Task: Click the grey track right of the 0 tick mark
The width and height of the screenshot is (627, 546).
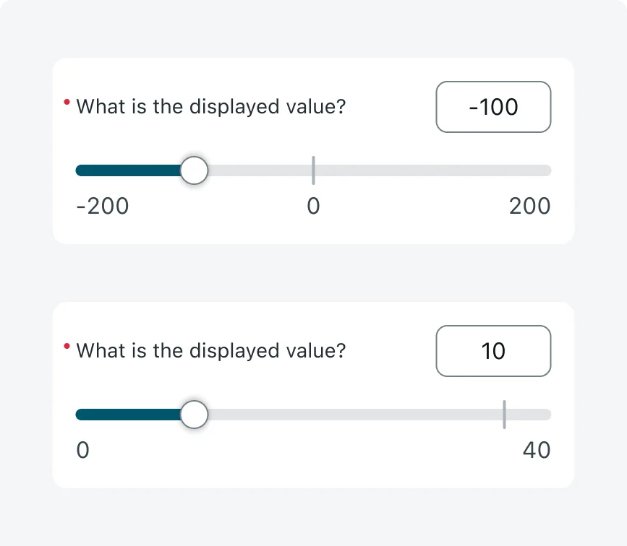Action: pyautogui.click(x=432, y=170)
